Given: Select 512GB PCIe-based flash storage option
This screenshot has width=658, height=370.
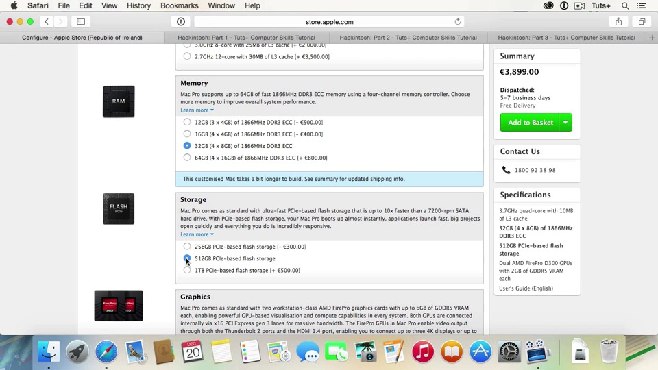Looking at the screenshot, I should (x=187, y=258).
